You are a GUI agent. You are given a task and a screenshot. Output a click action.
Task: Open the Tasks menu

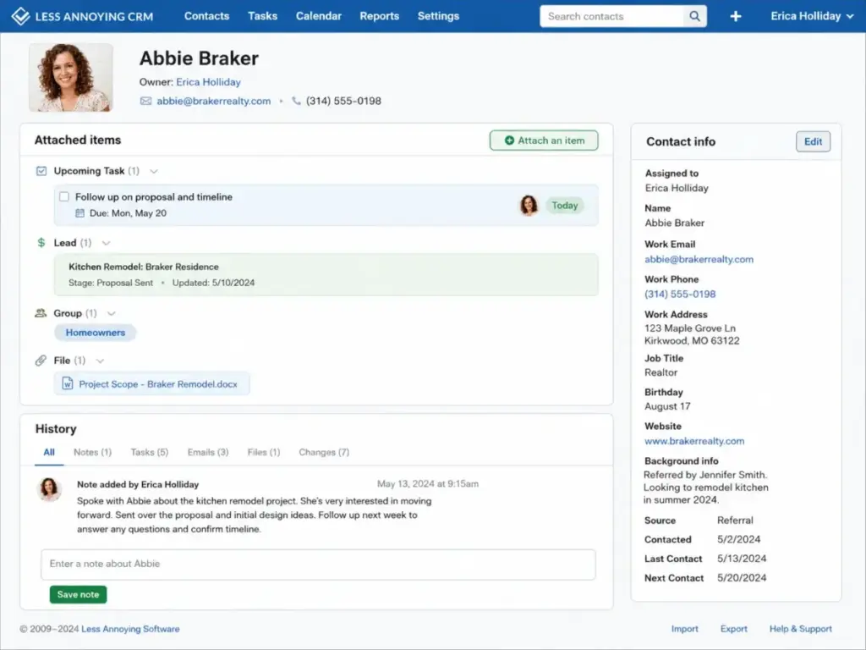(262, 16)
